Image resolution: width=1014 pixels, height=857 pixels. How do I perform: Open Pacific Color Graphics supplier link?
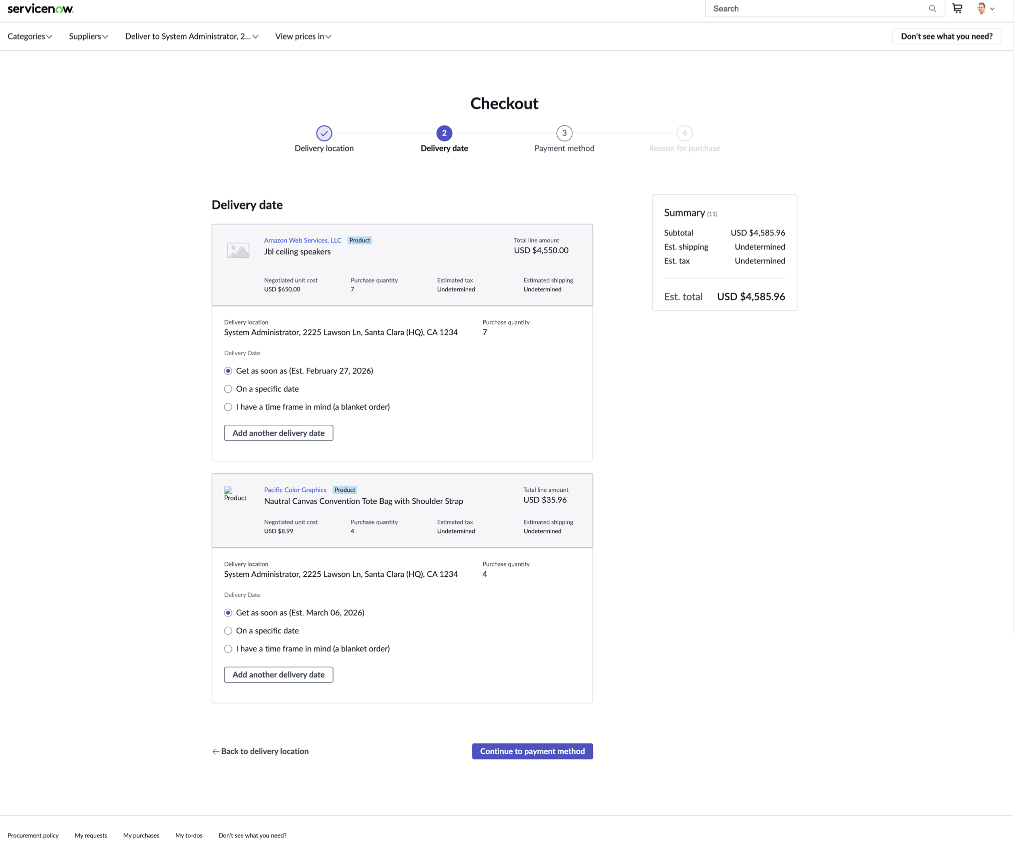[x=295, y=490]
